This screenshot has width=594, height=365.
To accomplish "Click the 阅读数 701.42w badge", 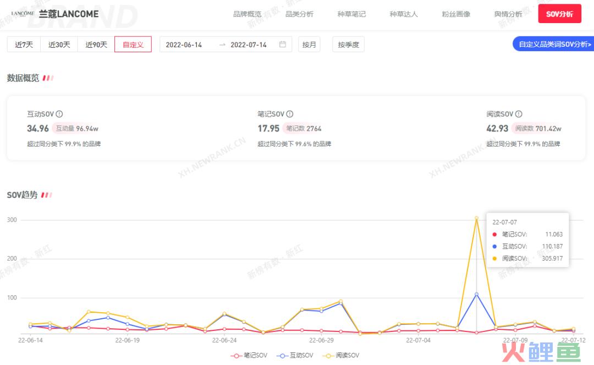I will click(x=538, y=129).
